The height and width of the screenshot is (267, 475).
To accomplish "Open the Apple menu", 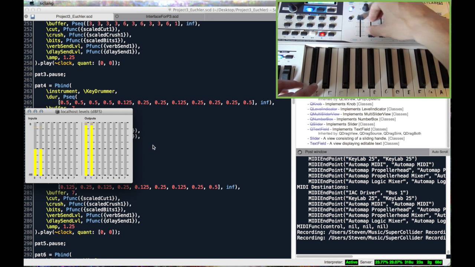I will [x=32, y=3].
